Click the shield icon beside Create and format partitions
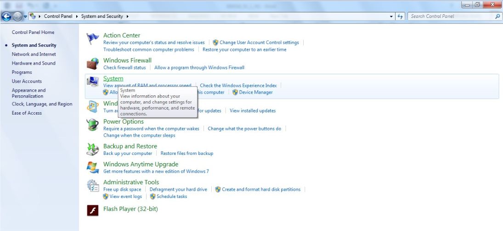Image resolution: width=503 pixels, height=231 pixels. (x=218, y=189)
